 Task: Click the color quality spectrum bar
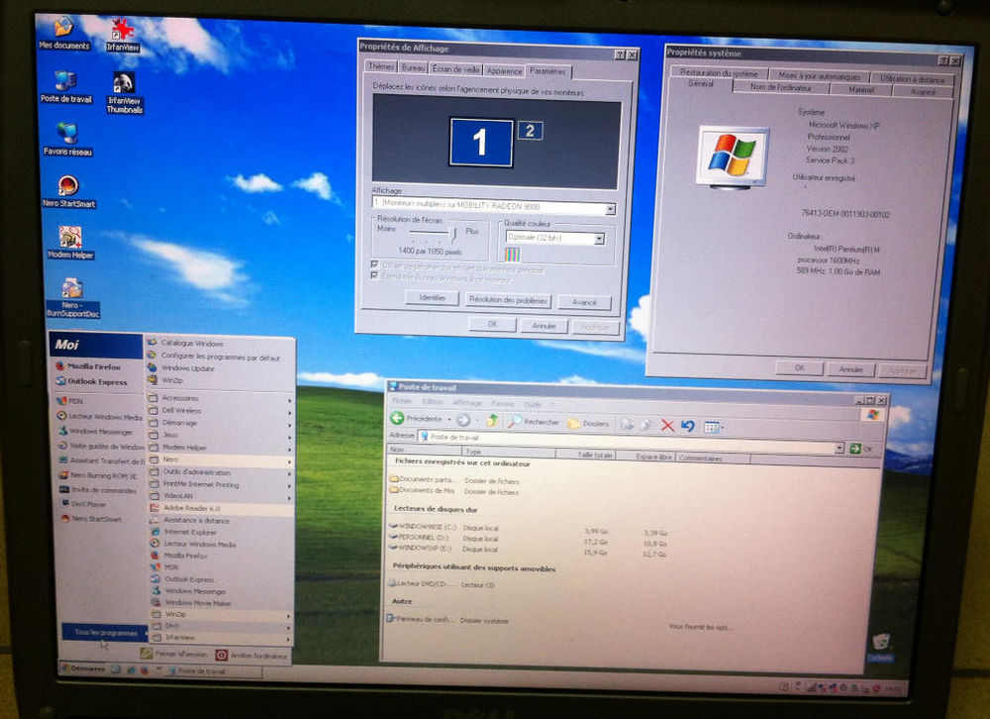(513, 255)
